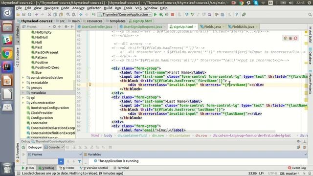The width and height of the screenshot is (313, 176).
Task: Select the PastOrPresent annotation in tree
Action: (x=47, y=52)
